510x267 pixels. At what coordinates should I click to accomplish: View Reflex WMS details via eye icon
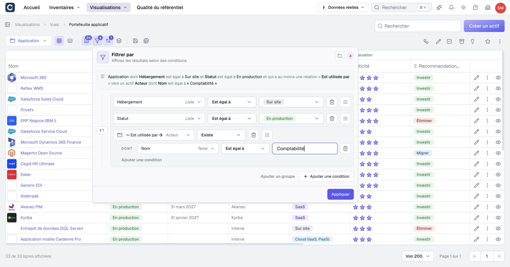tap(498, 88)
